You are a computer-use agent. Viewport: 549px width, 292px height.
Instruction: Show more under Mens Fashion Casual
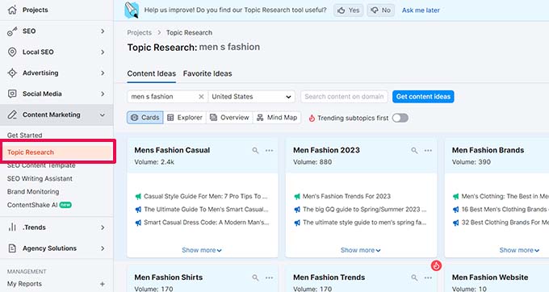[x=202, y=250]
